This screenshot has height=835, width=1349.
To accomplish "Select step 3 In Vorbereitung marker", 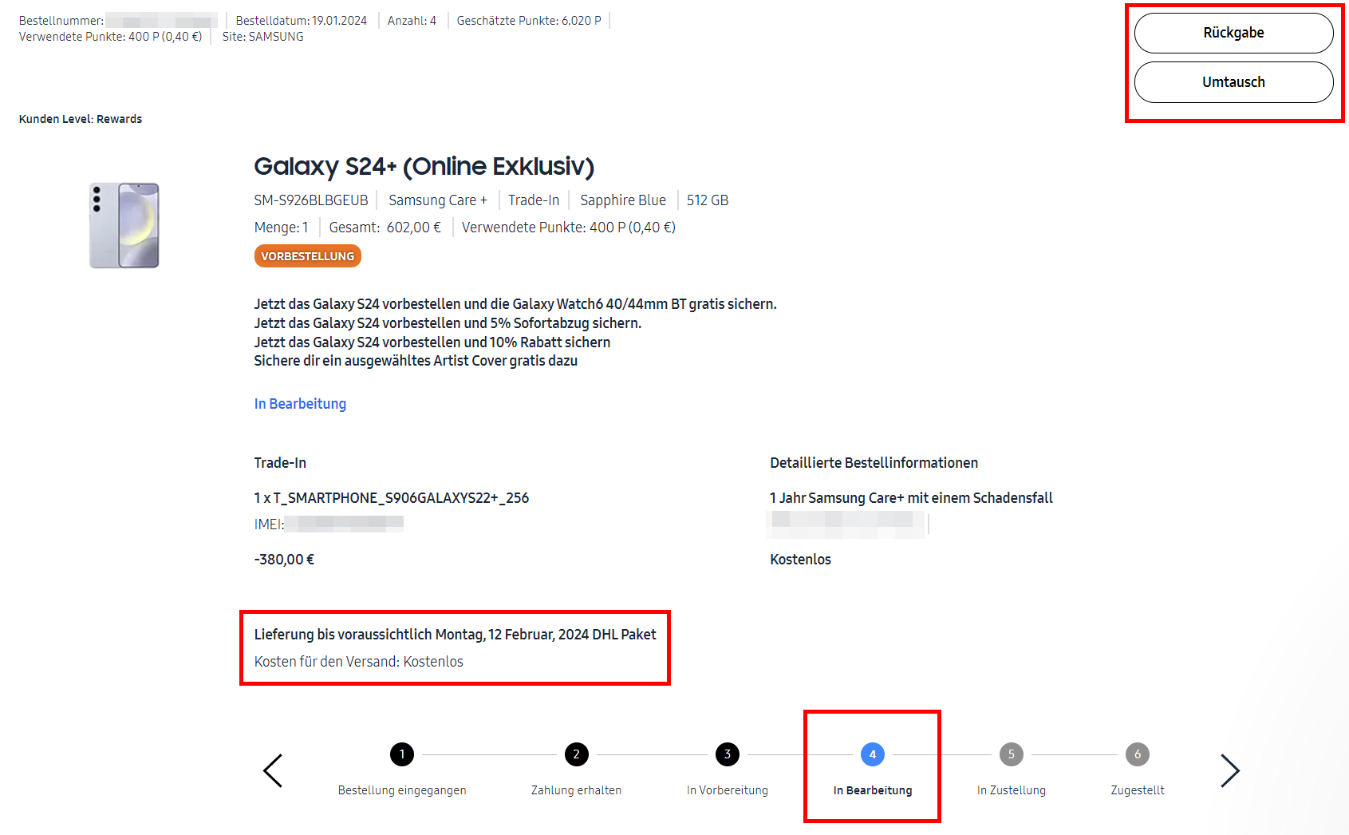I will coord(728,754).
